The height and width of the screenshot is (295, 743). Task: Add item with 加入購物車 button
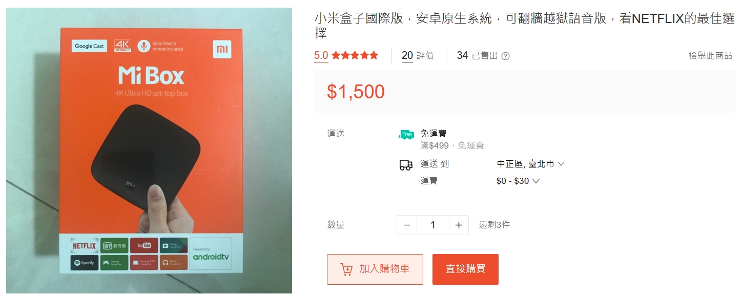coord(375,269)
